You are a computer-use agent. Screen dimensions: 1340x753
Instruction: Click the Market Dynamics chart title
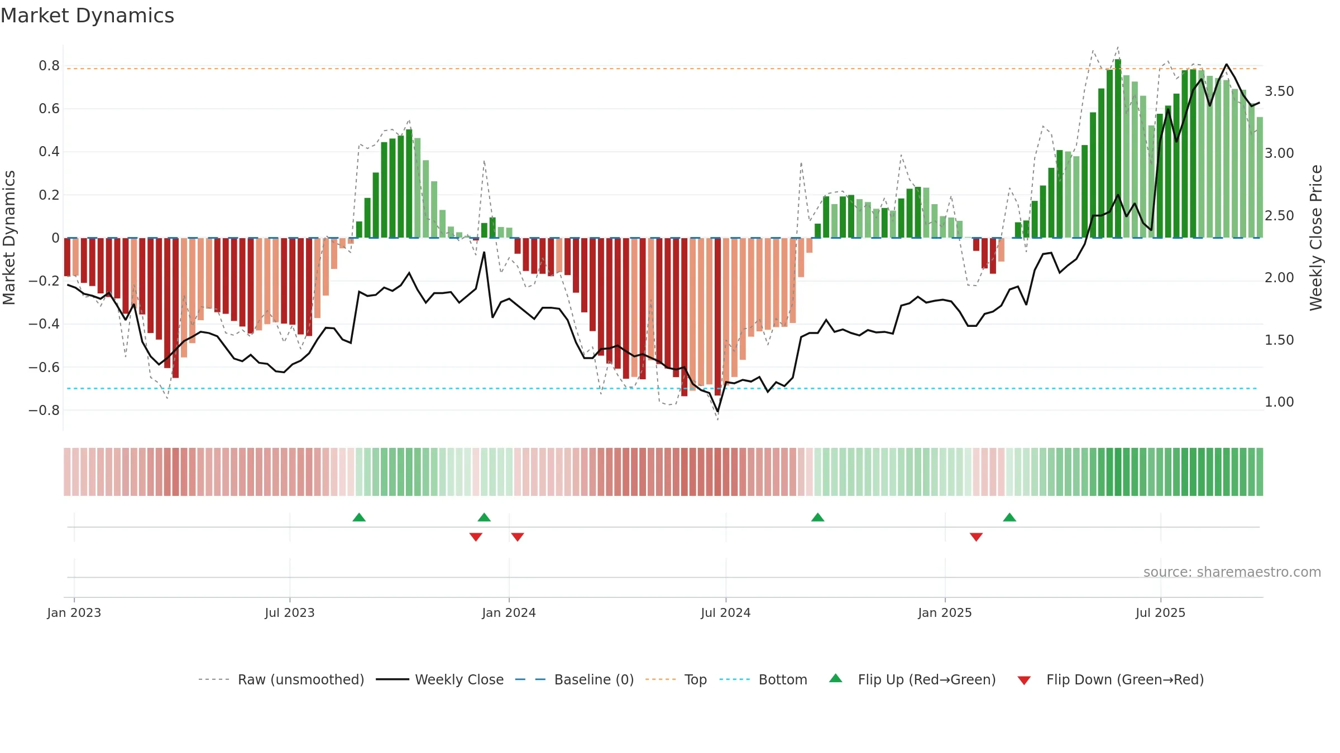click(x=88, y=16)
